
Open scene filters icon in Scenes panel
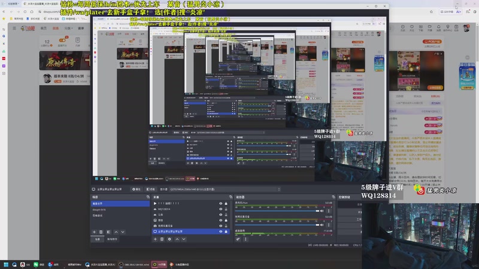[x=108, y=232]
